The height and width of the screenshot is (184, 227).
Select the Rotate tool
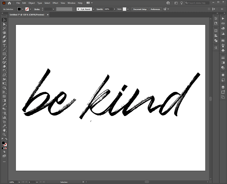pyautogui.click(x=4, y=71)
